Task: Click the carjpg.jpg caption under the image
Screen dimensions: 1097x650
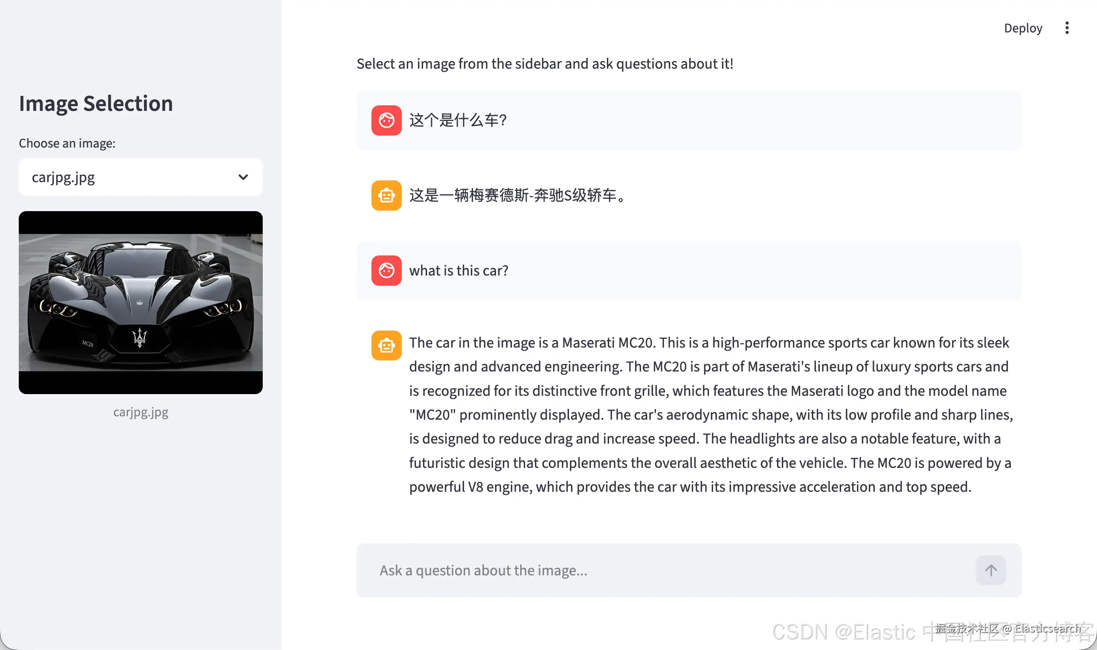Action: [141, 412]
